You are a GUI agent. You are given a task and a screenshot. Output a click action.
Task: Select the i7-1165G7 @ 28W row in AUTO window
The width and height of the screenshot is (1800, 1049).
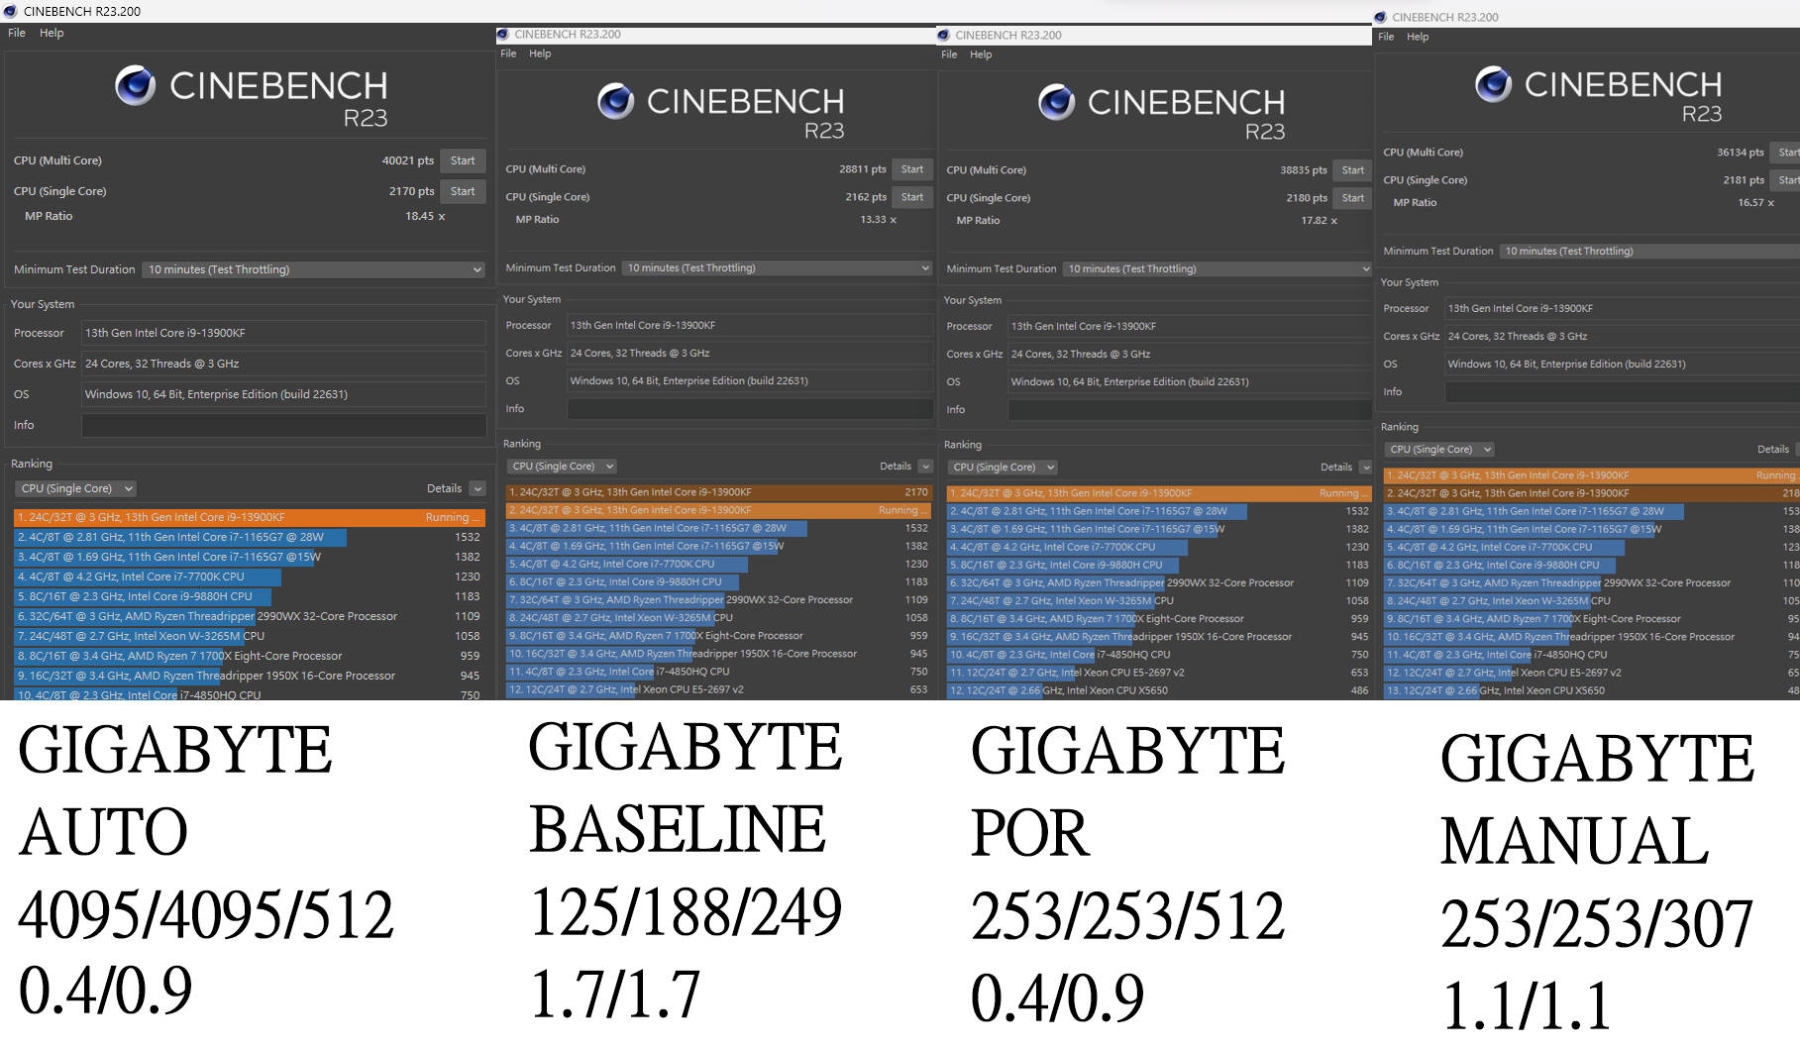[x=249, y=537]
